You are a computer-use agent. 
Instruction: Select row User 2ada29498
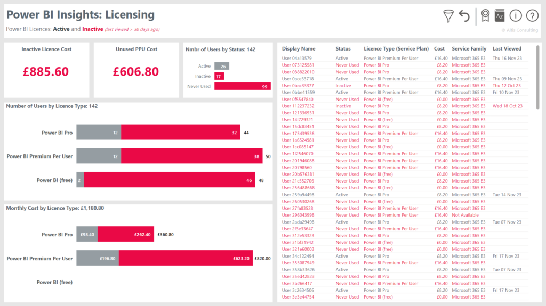coord(405,222)
